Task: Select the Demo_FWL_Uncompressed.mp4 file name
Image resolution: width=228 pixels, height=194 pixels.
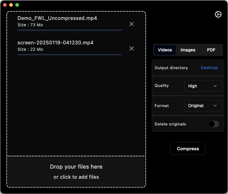Action: tap(57, 18)
